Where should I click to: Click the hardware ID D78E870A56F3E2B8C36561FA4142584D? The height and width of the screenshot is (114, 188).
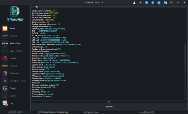click(53, 112)
